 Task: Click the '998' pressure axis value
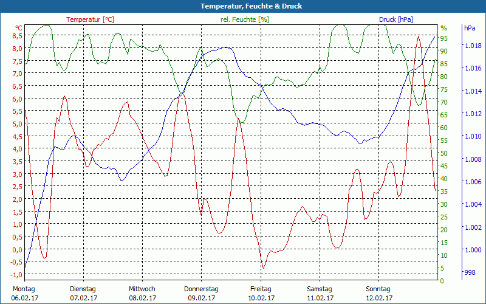470,272
